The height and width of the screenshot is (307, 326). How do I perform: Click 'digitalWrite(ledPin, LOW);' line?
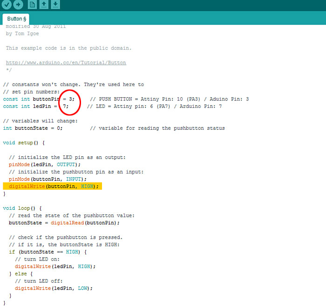coord(54,288)
